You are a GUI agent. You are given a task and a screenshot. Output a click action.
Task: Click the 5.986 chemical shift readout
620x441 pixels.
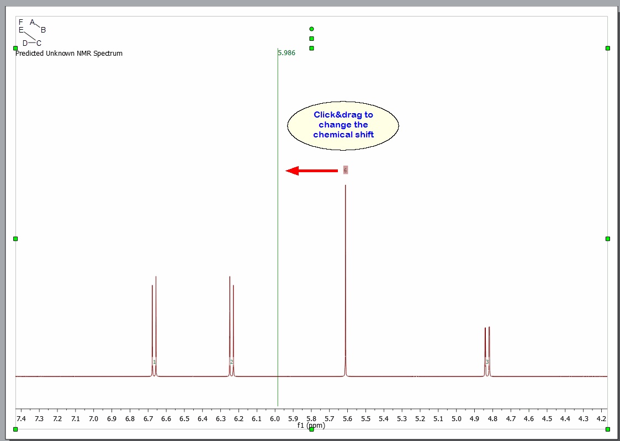287,53
